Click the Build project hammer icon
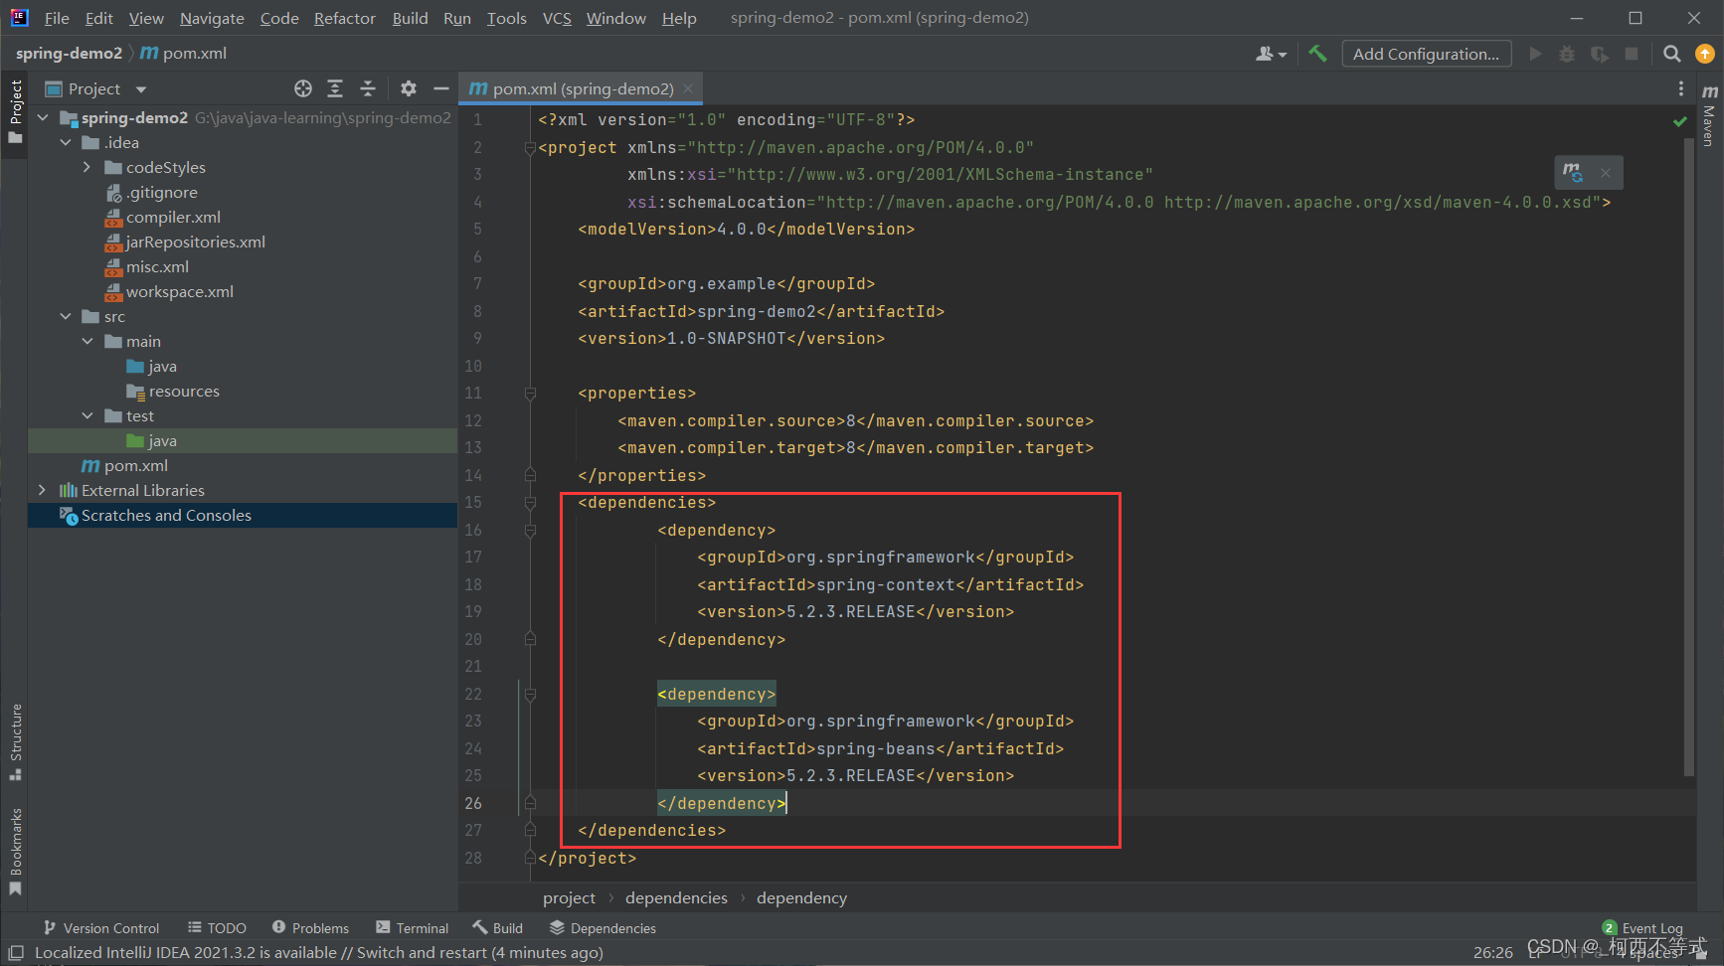The image size is (1724, 966). point(1318,54)
